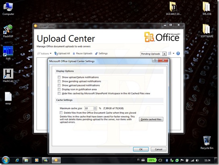Maximize the Upload Center window

tap(171, 25)
